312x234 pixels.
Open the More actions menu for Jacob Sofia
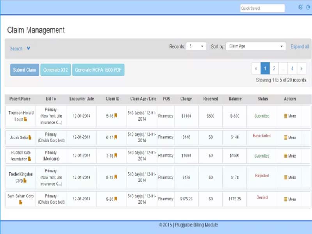pyautogui.click(x=290, y=137)
